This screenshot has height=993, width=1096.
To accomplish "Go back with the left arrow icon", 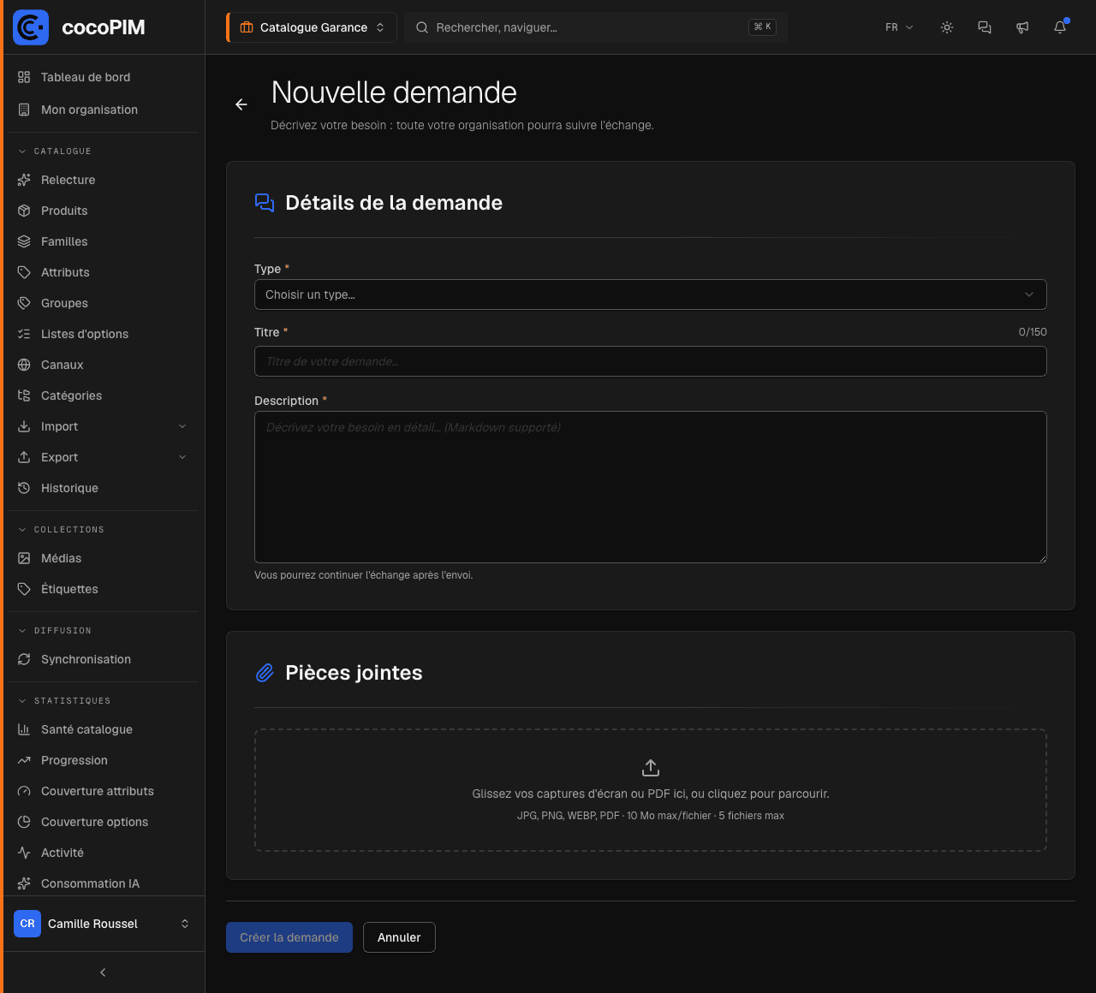I will 241,104.
